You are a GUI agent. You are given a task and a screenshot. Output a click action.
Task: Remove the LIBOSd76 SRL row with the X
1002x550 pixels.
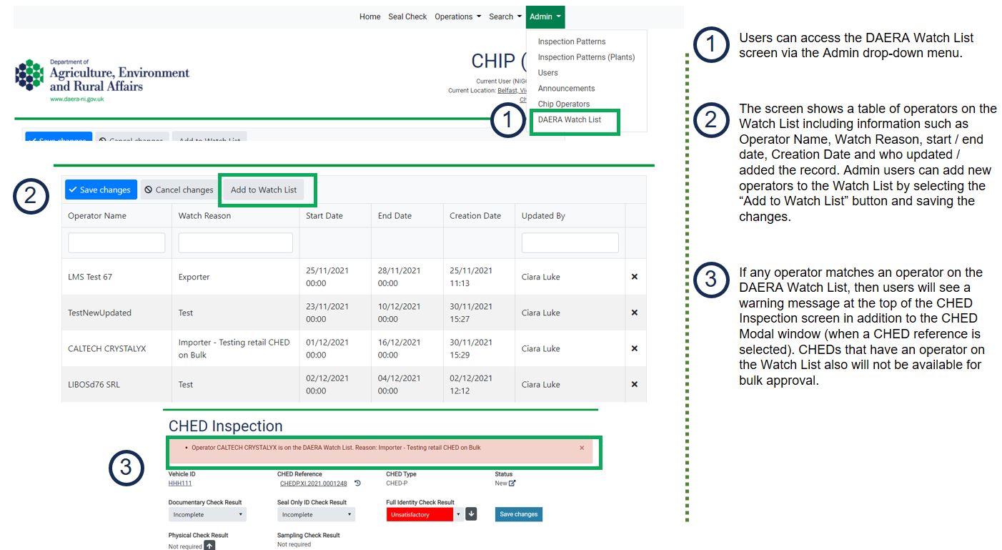634,384
